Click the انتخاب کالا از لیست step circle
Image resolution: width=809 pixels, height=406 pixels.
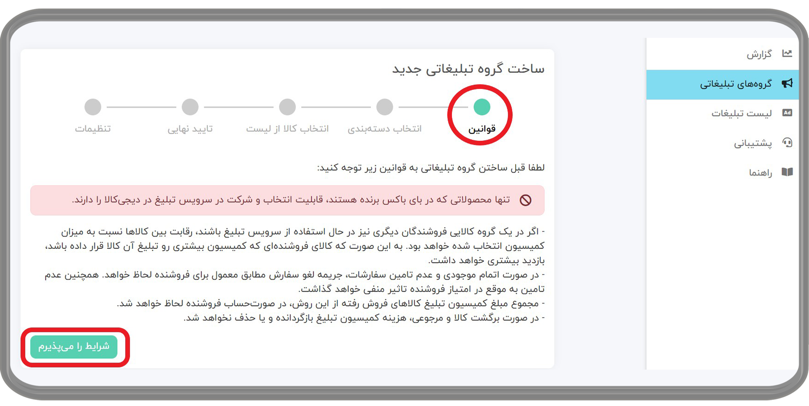[287, 107]
